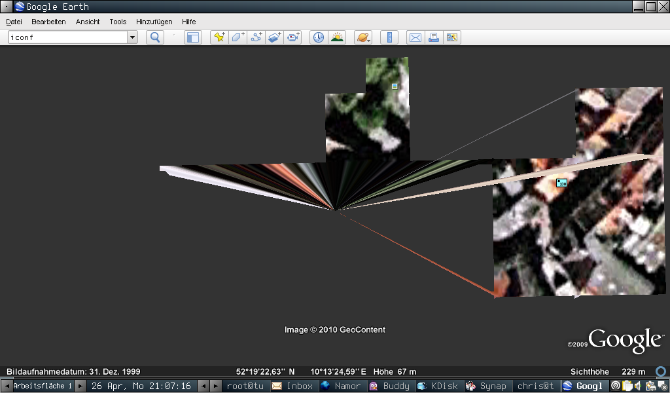The width and height of the screenshot is (670, 393).
Task: Click the Höhe 67 m elevation readout
Action: coord(395,371)
